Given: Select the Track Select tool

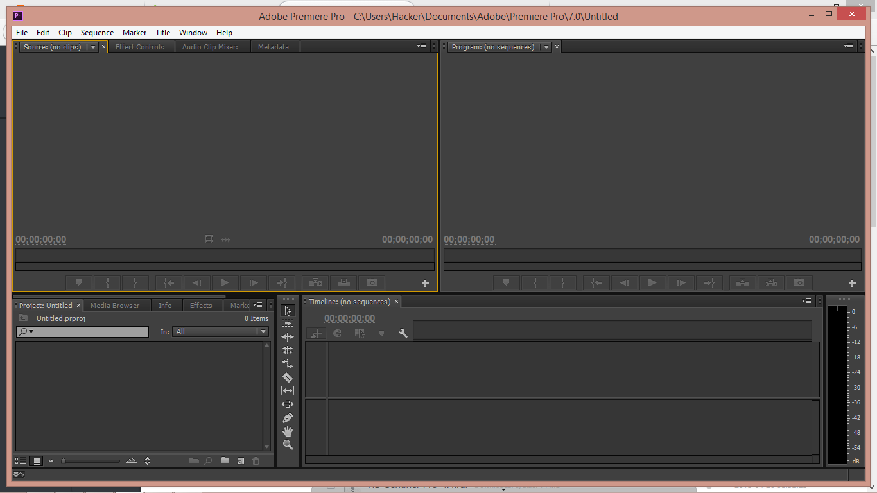Looking at the screenshot, I should (288, 324).
